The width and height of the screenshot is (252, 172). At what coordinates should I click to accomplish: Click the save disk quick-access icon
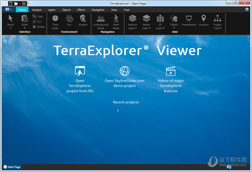pos(24,3)
